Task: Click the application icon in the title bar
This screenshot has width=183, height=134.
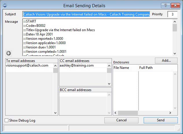Action: coord(5,5)
